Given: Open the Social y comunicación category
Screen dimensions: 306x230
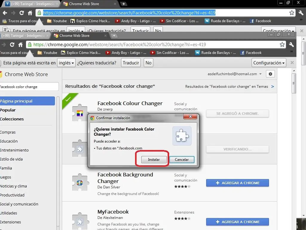Looking at the screenshot, I should (19, 204).
